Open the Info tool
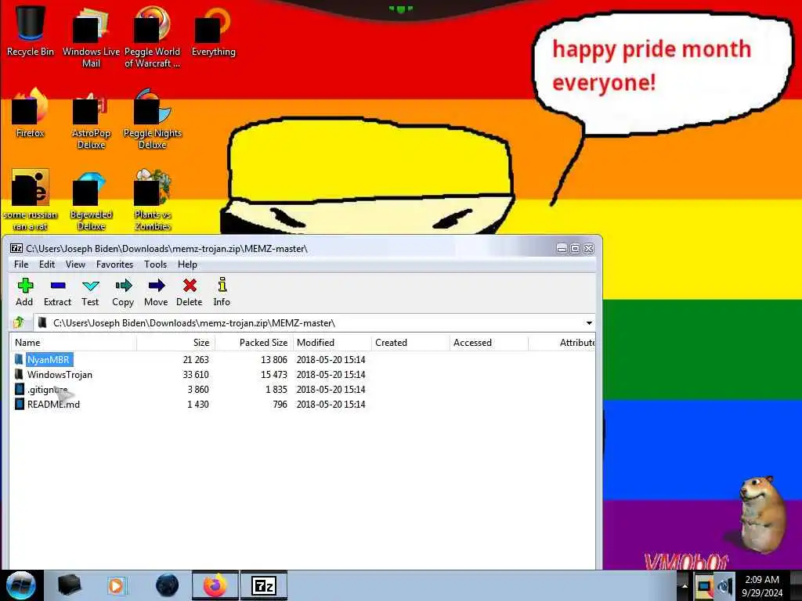Viewport: 802px width, 601px height. [x=222, y=285]
